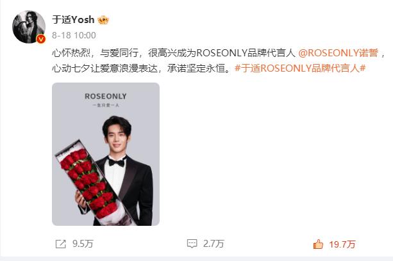
Task: Click the 19.7万 like count
Action: click(x=342, y=244)
